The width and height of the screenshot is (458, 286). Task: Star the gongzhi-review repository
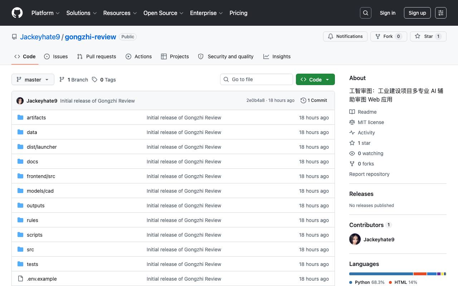pyautogui.click(x=428, y=36)
